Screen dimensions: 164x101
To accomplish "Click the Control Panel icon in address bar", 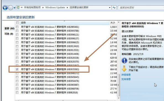I will tap(18, 8).
